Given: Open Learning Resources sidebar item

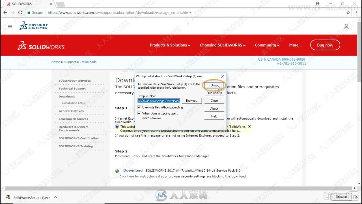Looking at the screenshot, I should [x=73, y=119].
